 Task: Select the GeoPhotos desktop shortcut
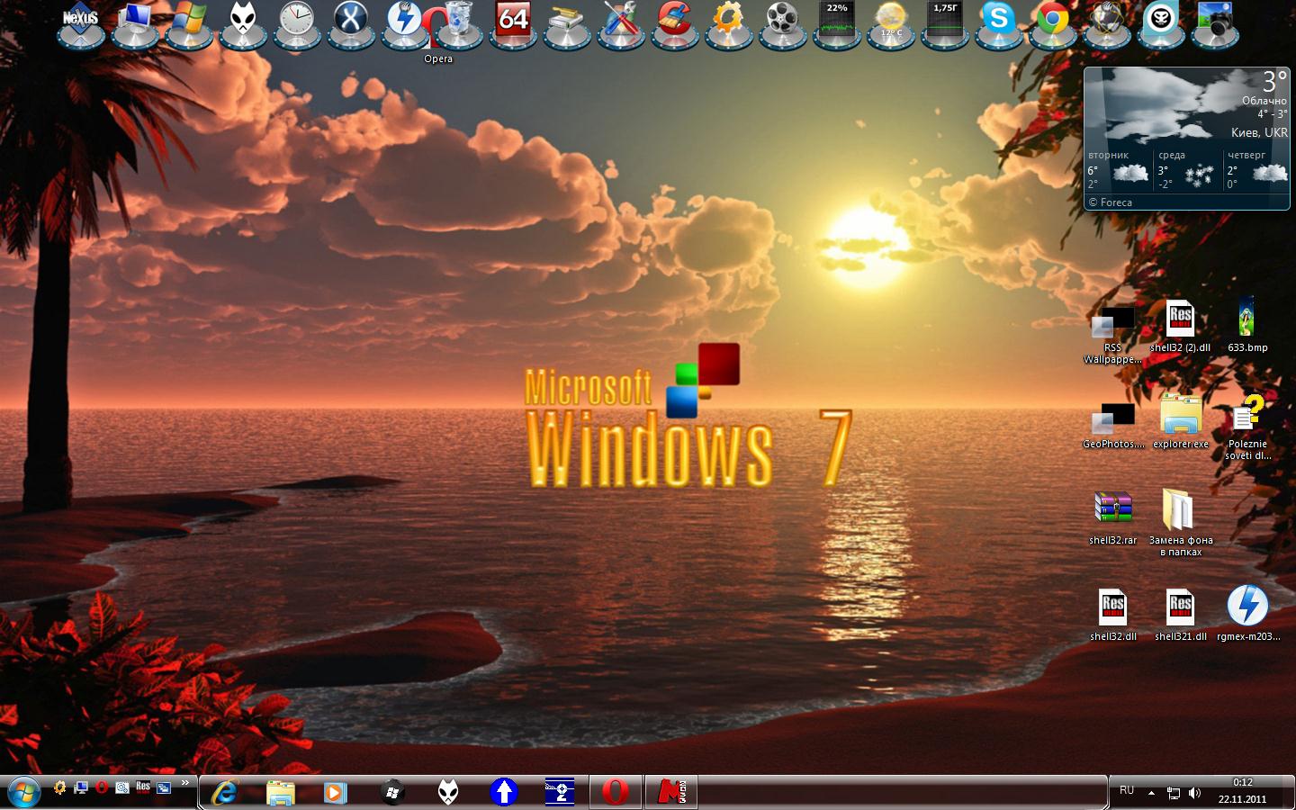(x=1113, y=425)
